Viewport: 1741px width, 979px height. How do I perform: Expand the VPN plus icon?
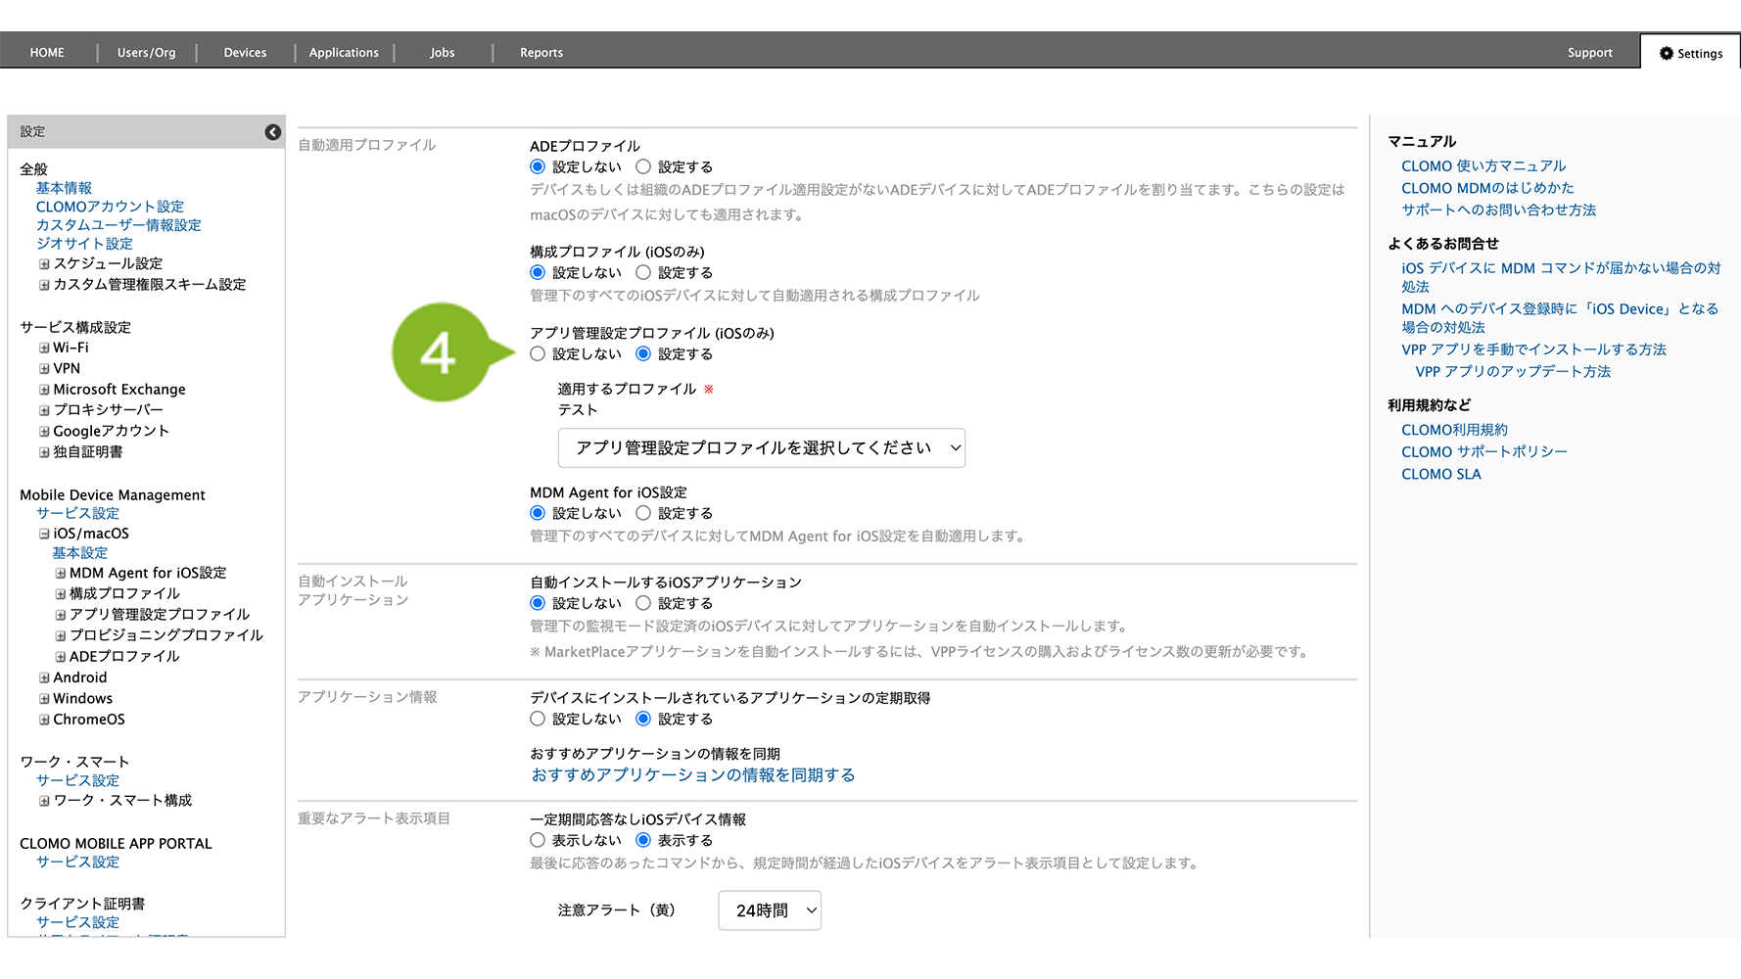44,369
